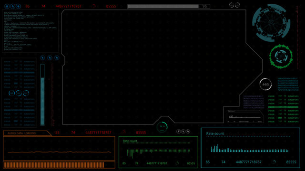Click the third blue ring gauge in the left list
The height and width of the screenshot is (171, 305).
[26, 93]
